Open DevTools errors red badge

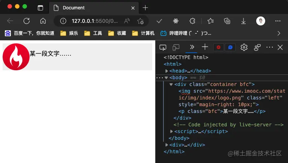(218, 47)
